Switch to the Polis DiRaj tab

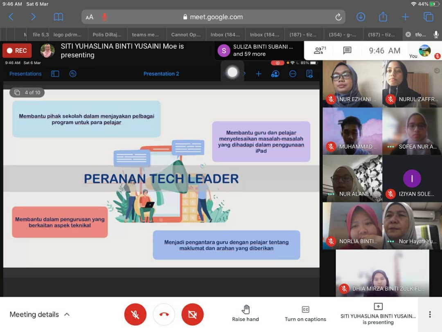pos(107,35)
